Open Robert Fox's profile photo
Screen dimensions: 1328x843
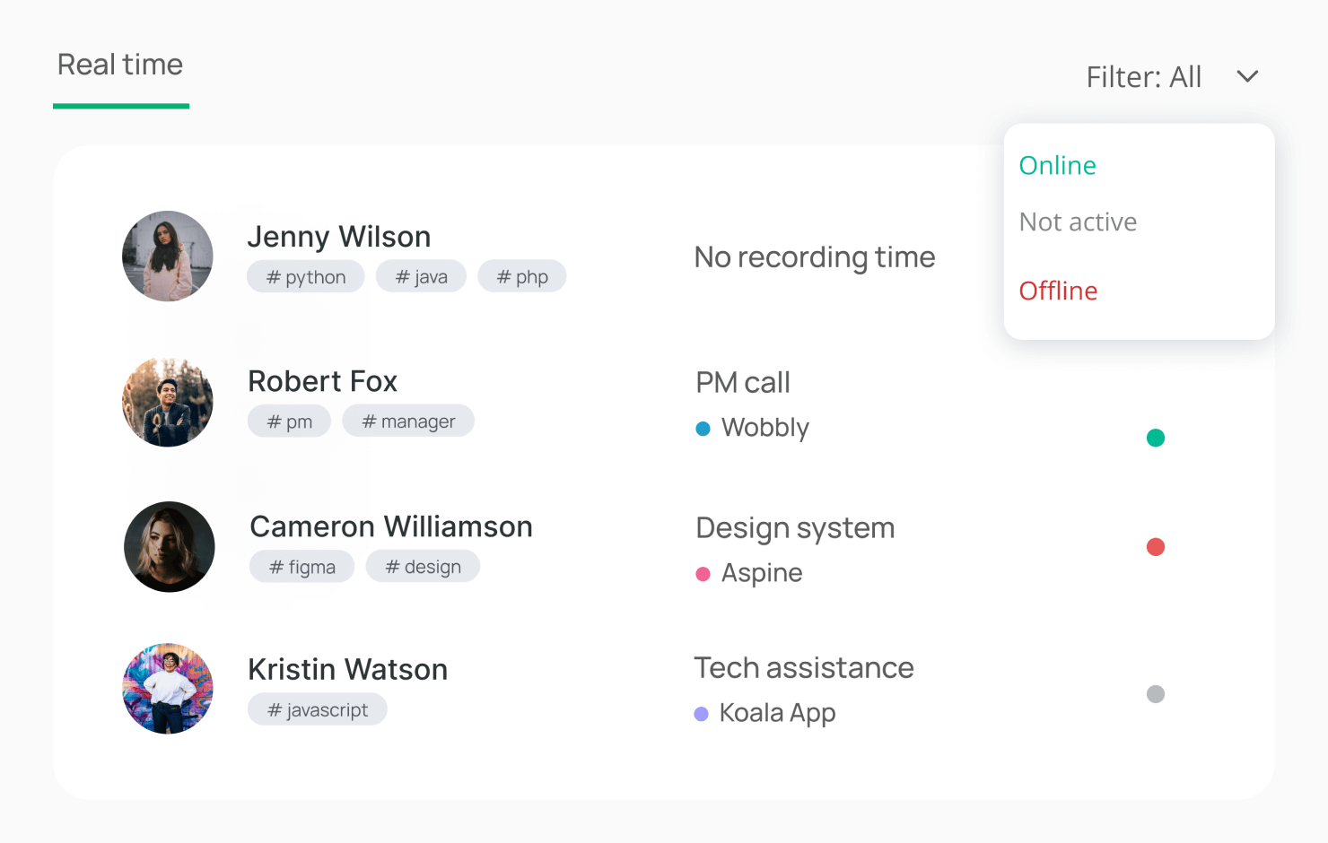pos(168,402)
